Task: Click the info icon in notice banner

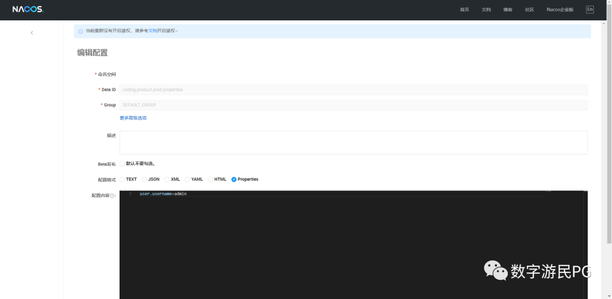Action: [80, 31]
